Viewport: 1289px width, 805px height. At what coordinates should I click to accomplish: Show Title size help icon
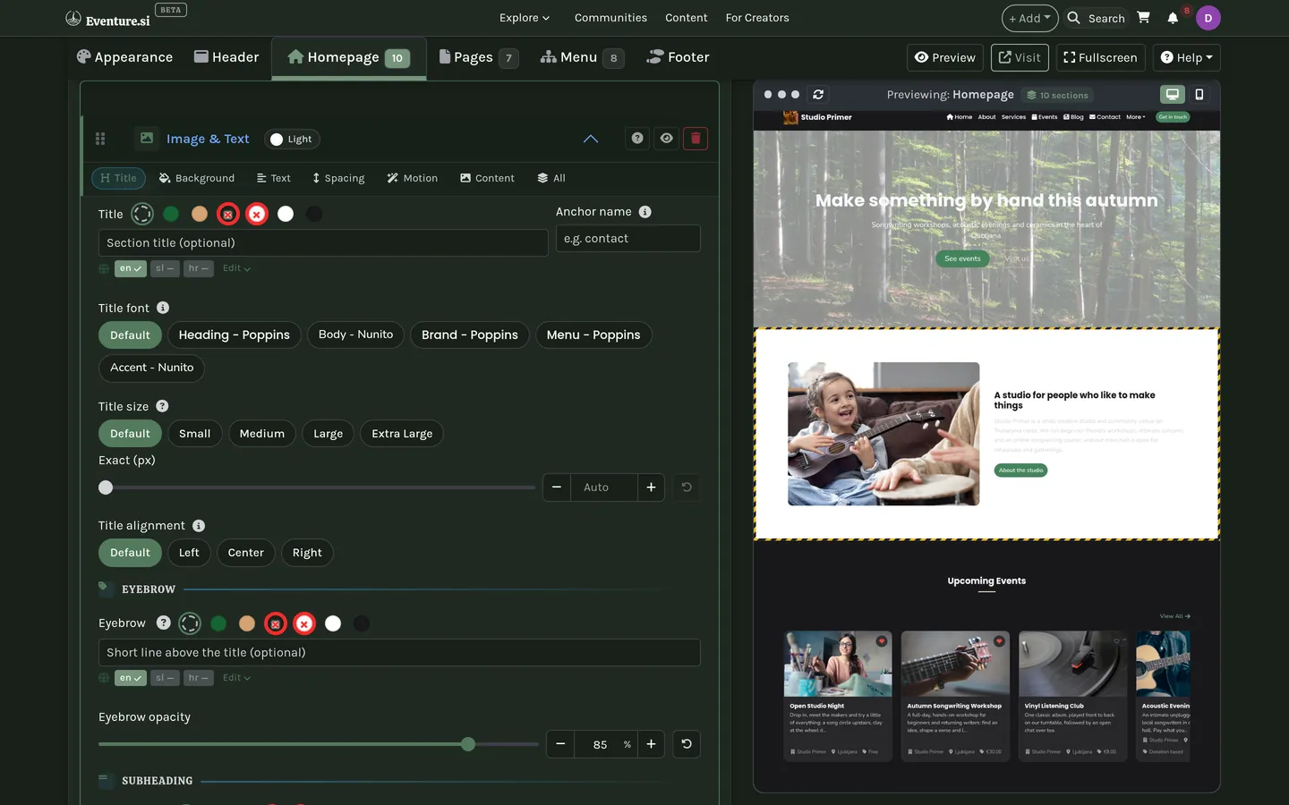[x=162, y=406]
